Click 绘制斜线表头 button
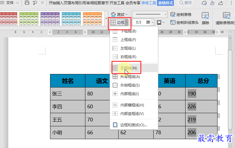 click(x=185, y=23)
